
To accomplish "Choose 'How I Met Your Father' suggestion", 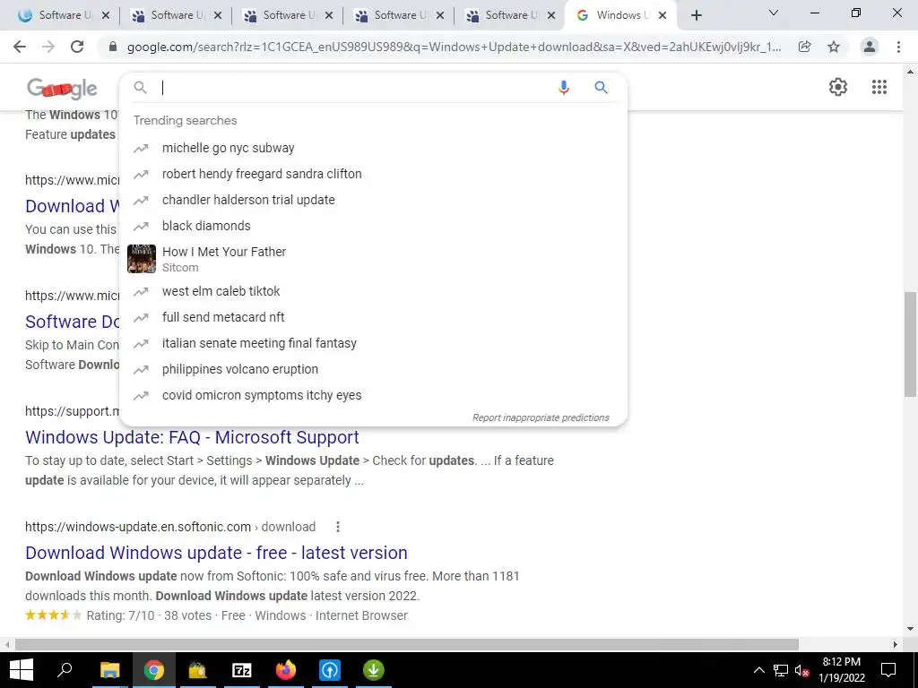I will click(374, 259).
